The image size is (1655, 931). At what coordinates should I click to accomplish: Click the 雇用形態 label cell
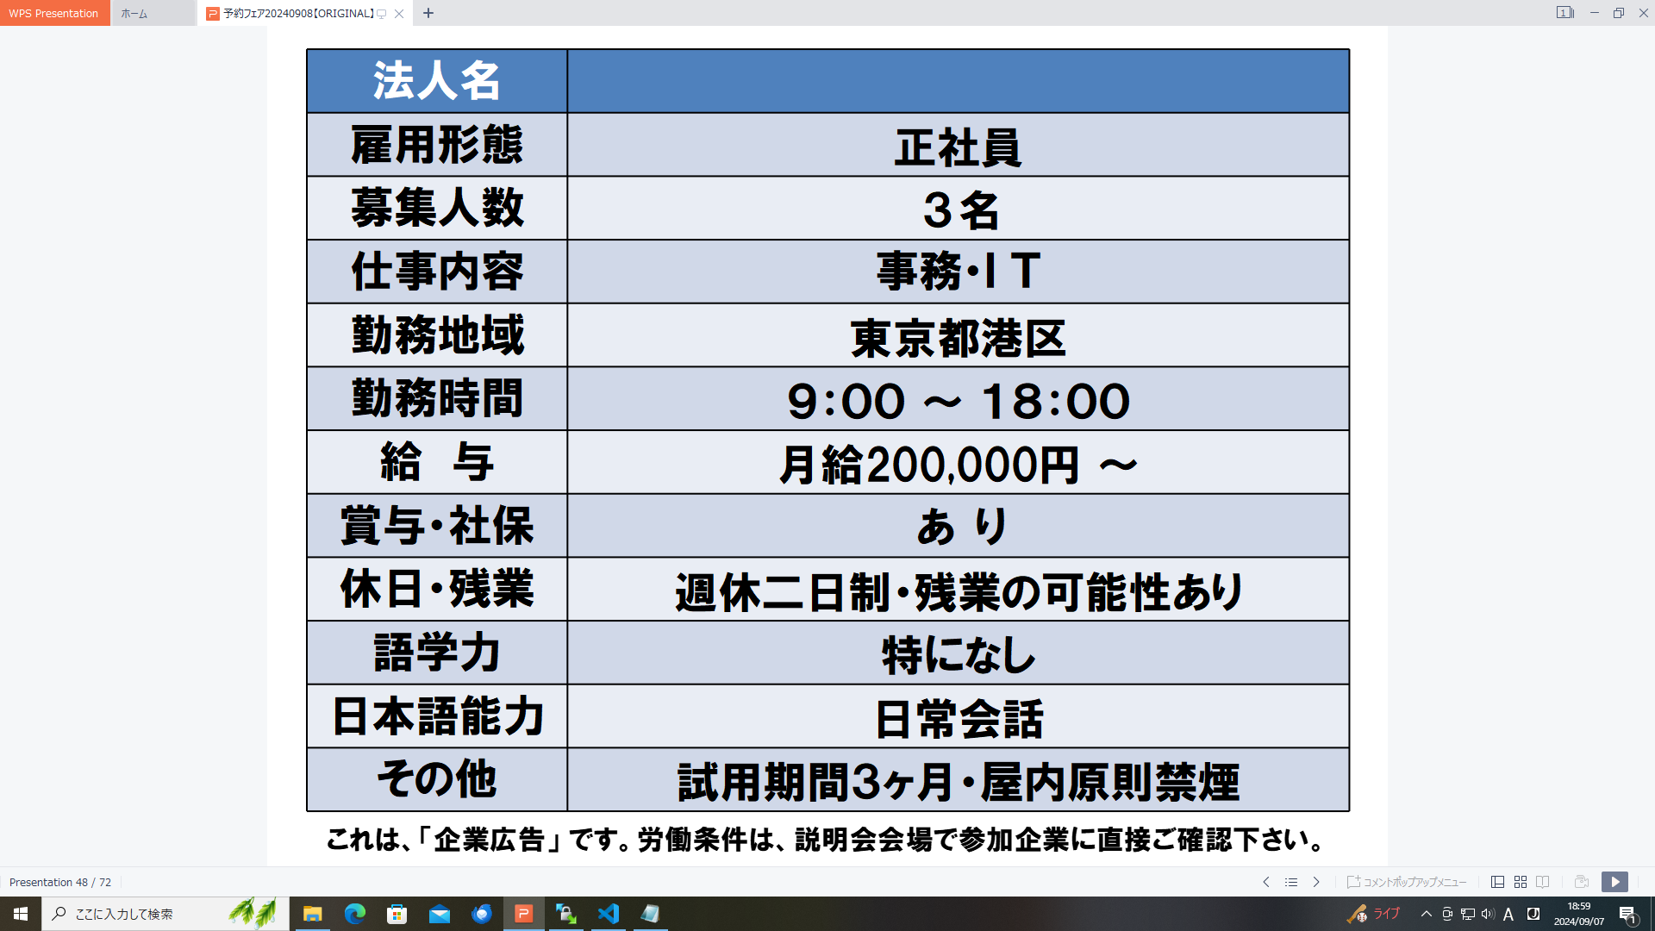(437, 145)
